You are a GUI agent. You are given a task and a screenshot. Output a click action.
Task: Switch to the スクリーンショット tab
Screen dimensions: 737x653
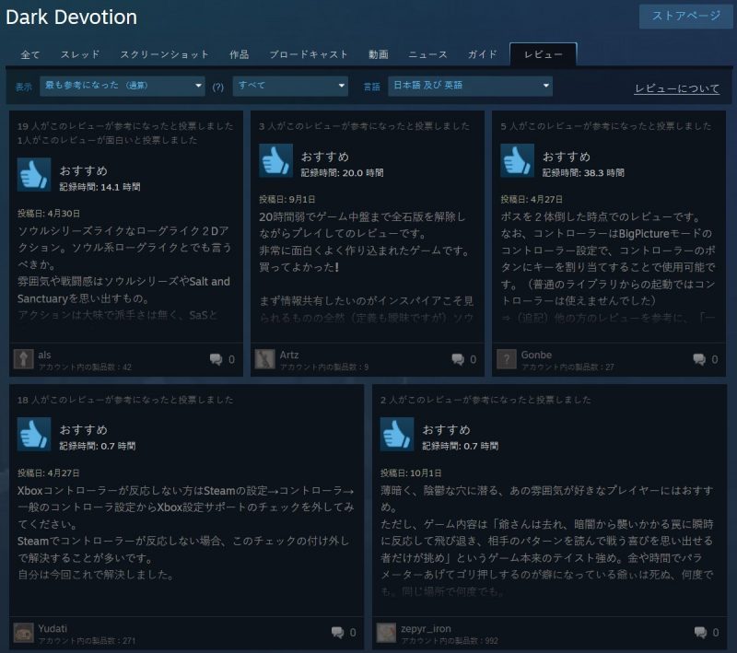click(x=164, y=54)
